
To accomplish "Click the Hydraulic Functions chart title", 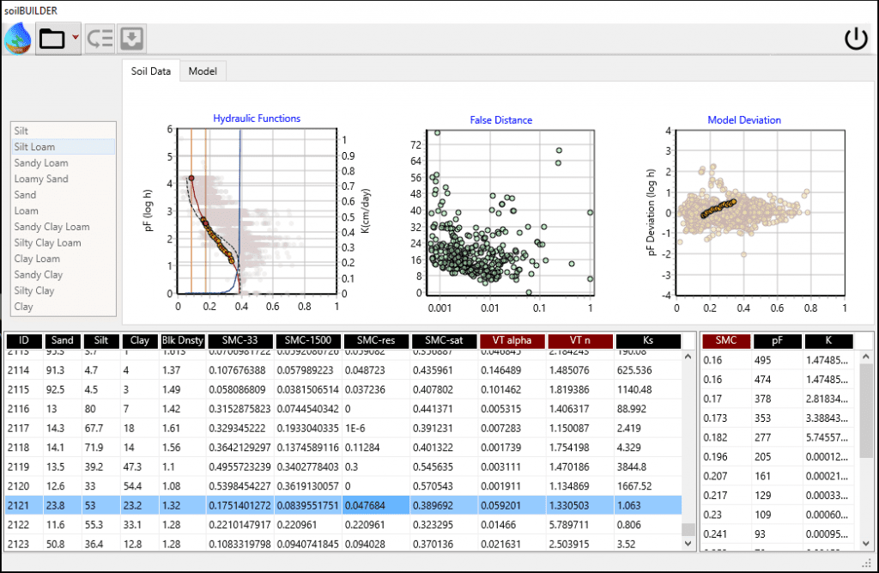I will 257,119.
